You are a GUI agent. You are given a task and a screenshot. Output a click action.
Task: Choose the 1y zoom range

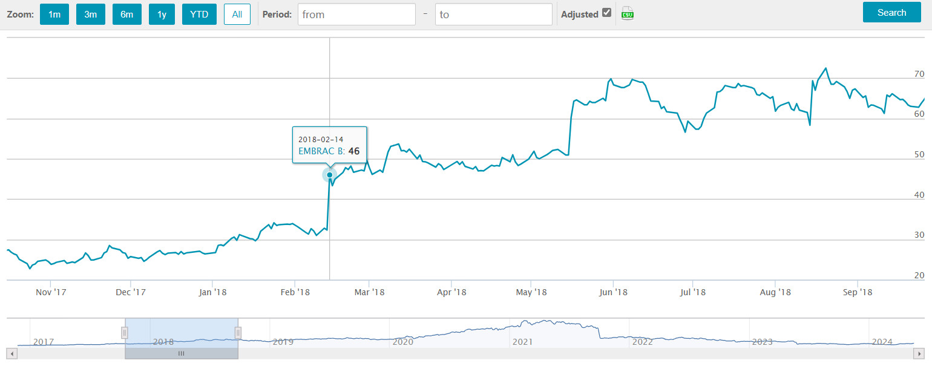click(162, 15)
